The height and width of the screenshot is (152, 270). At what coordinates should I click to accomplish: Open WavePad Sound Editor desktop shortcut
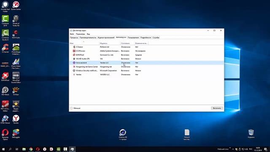[x=16, y=78]
